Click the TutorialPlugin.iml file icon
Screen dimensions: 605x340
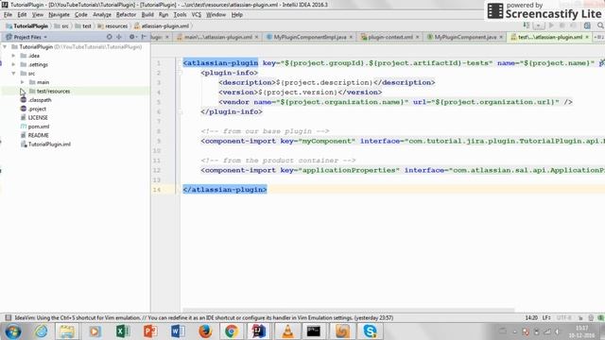[23, 144]
